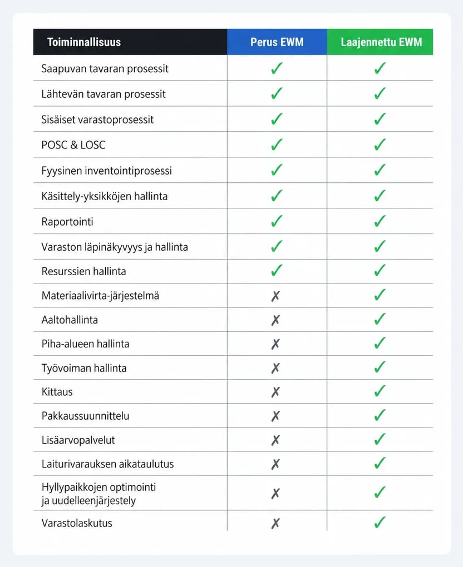Click the Toiminnallisuus header cell
463x567 pixels.
[x=130, y=42]
